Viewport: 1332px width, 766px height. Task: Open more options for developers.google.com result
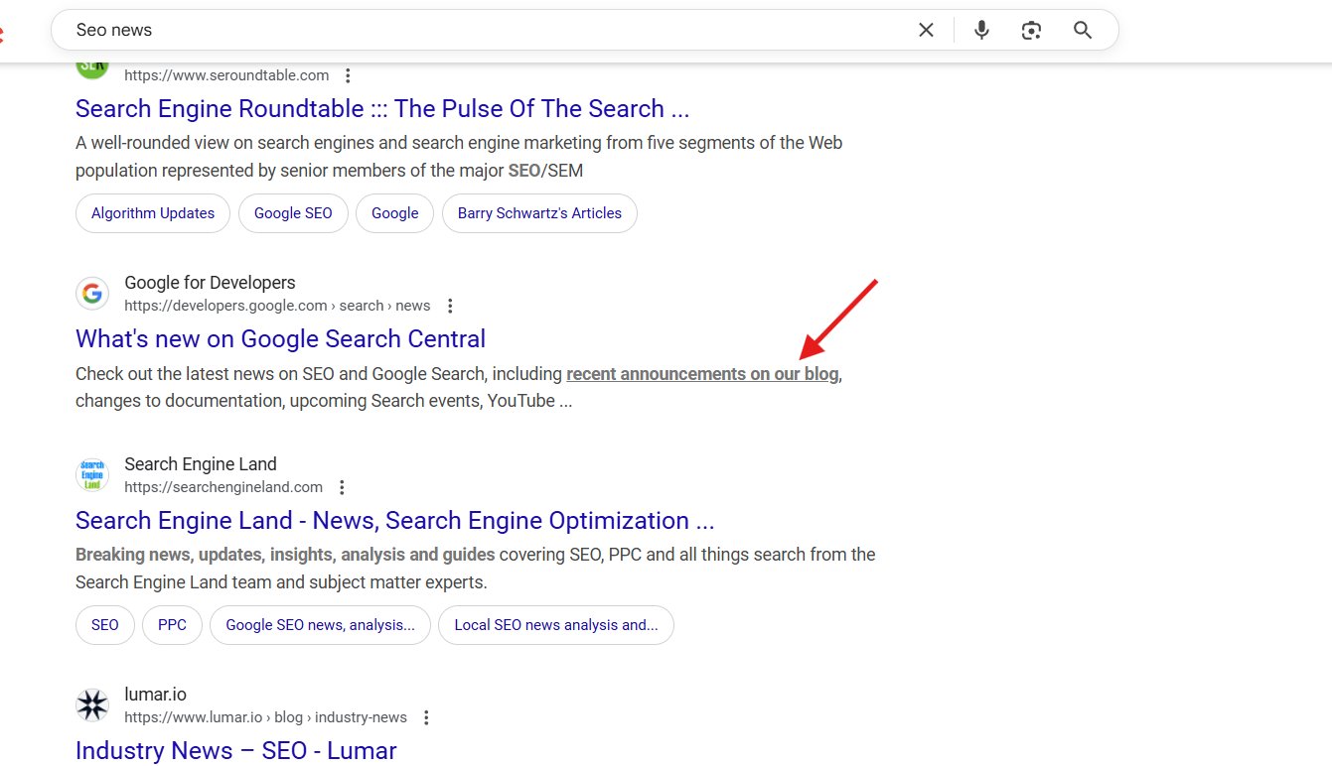tap(450, 306)
